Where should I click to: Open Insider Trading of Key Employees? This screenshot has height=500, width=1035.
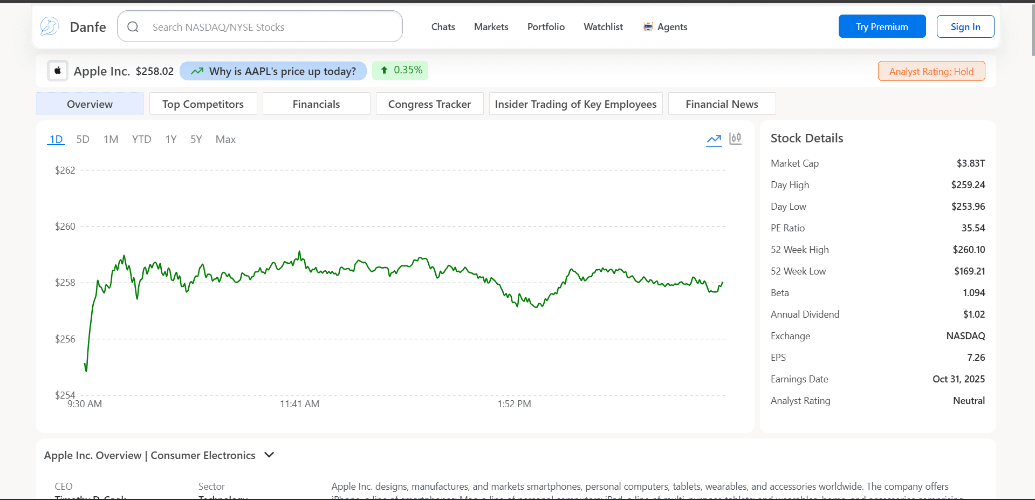coord(575,104)
